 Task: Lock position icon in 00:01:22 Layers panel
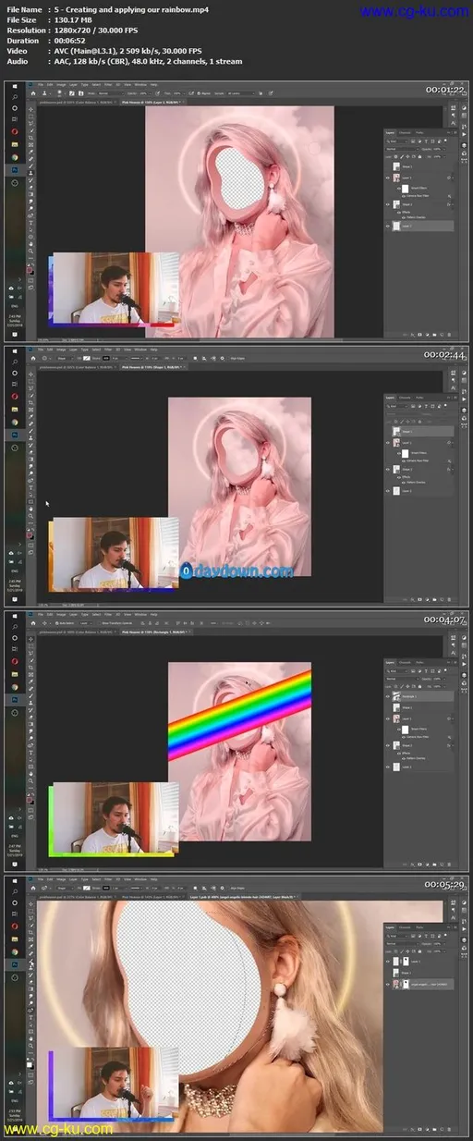[x=407, y=157]
